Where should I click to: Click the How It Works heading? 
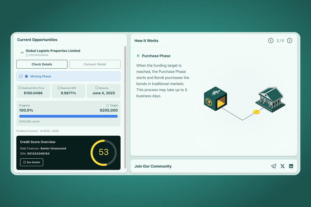(x=146, y=41)
